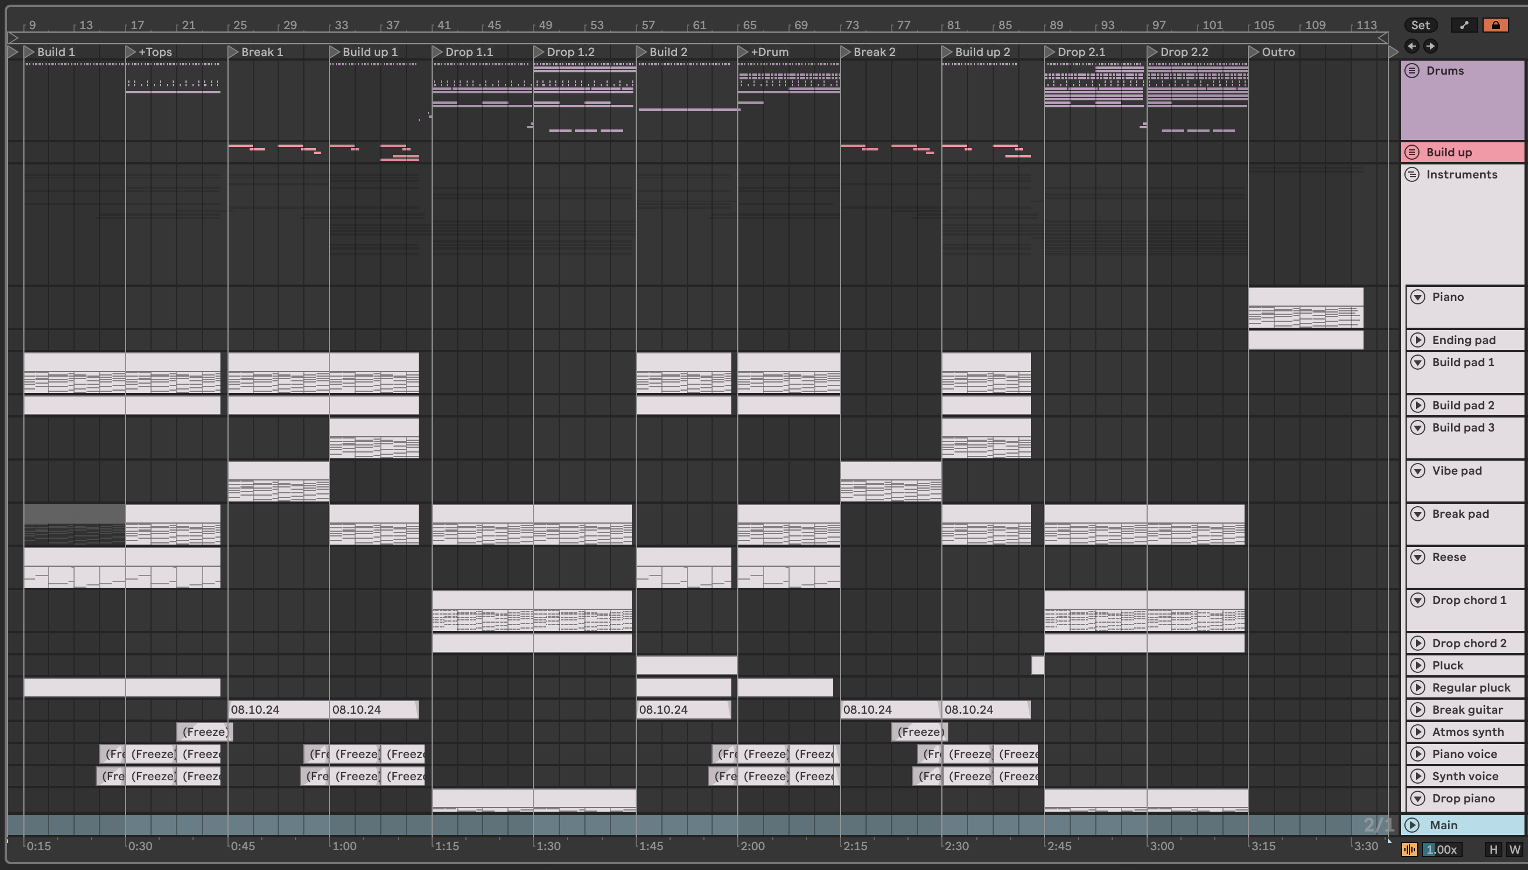Toggle automation mode button
The width and height of the screenshot is (1528, 870).
pyautogui.click(x=1463, y=25)
